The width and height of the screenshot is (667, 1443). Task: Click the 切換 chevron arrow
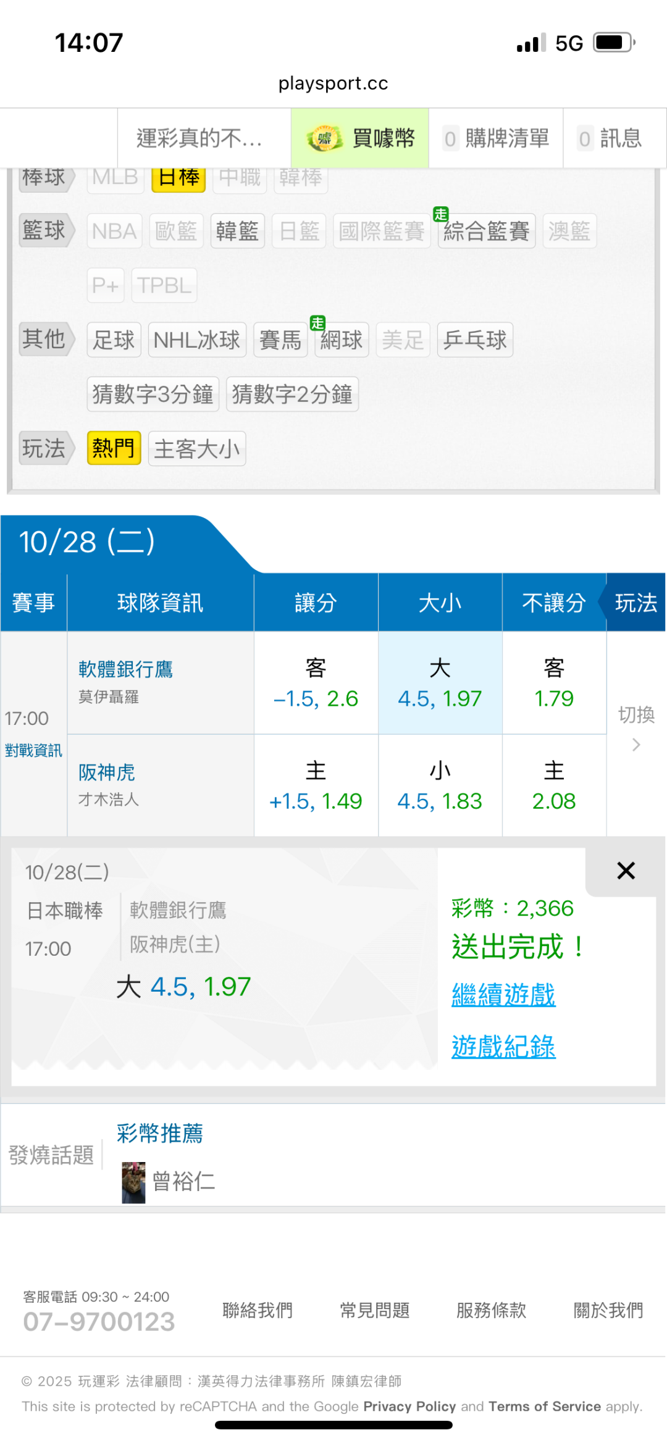coord(636,745)
